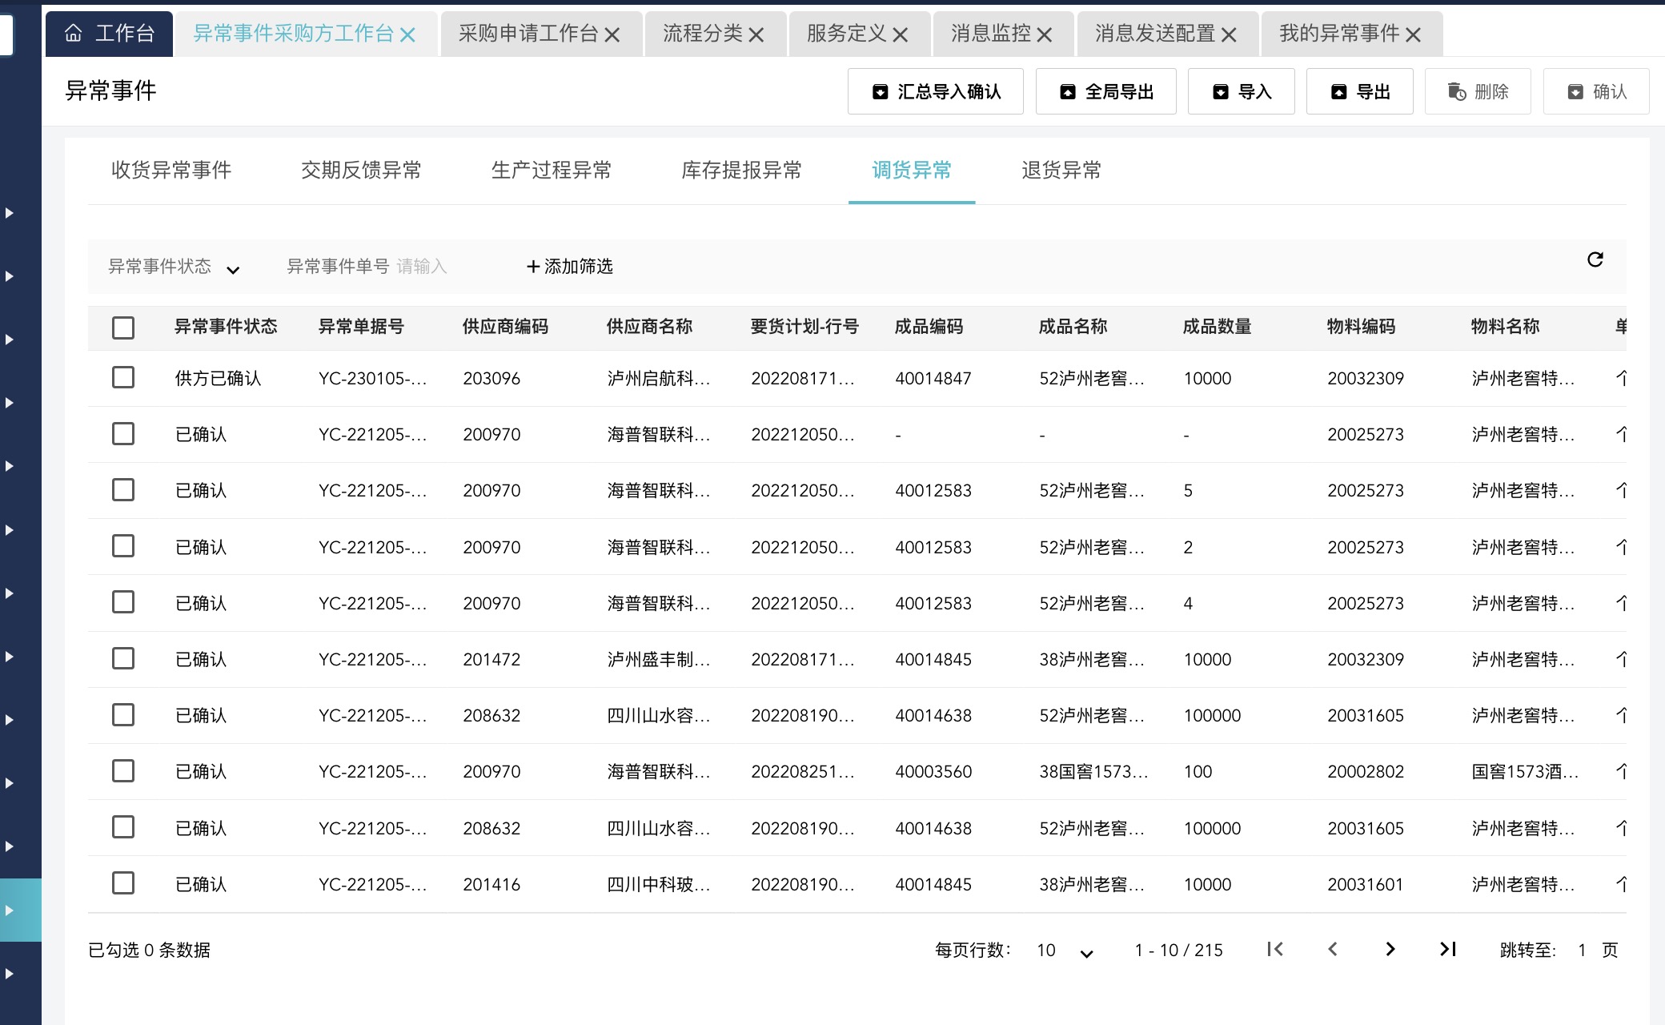Screen dimensions: 1665x1025
Task: Click the 供应商名称 column header
Action: pos(649,327)
